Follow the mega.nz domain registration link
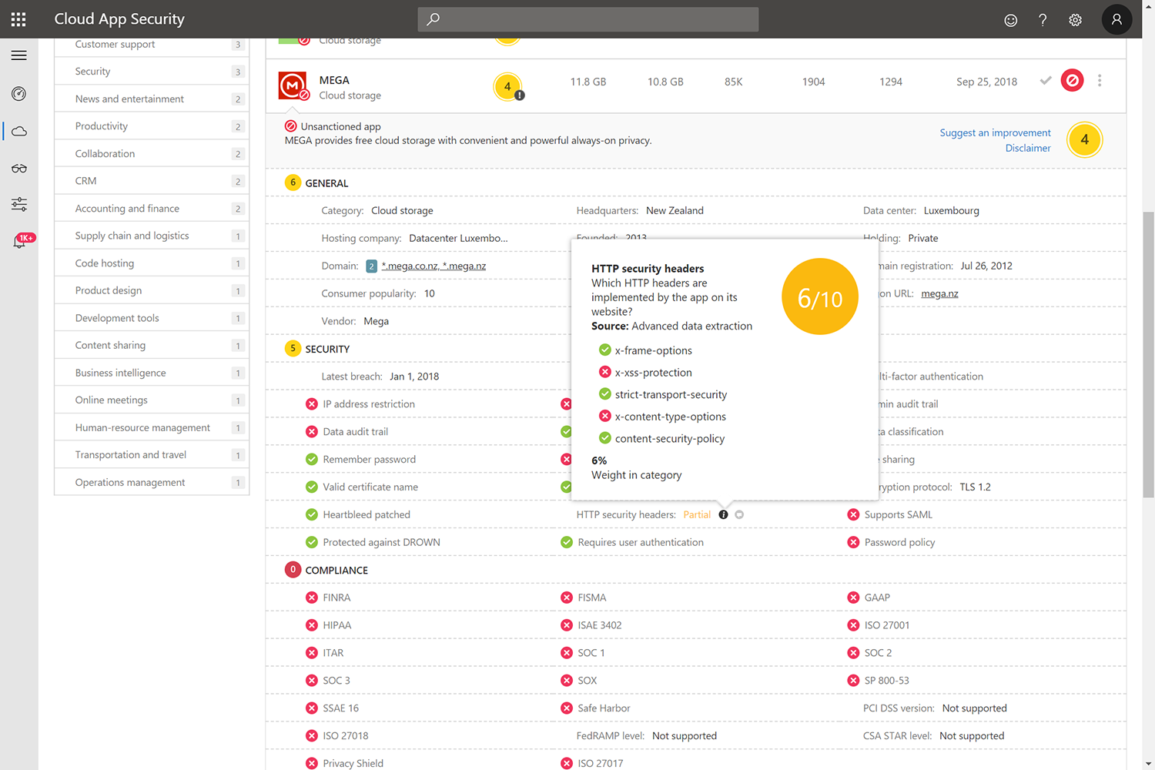Viewport: 1155px width, 770px height. tap(939, 293)
